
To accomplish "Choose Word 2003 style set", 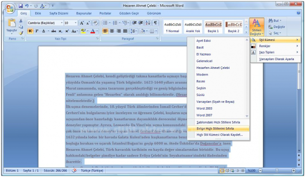I will [x=204, y=109].
